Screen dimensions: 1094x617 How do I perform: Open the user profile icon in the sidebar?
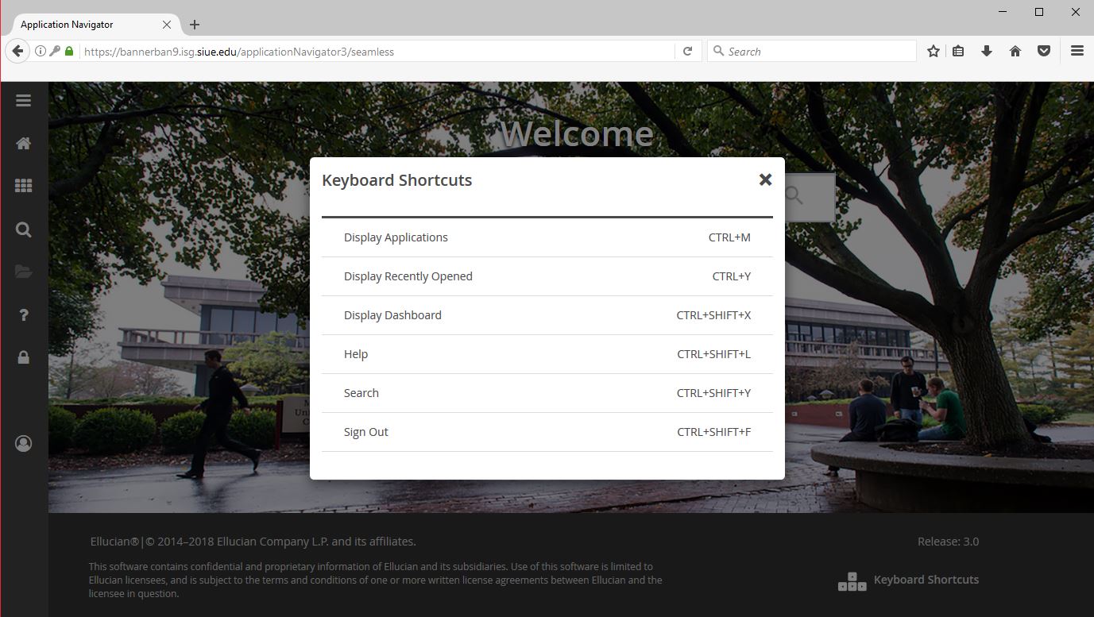point(23,443)
